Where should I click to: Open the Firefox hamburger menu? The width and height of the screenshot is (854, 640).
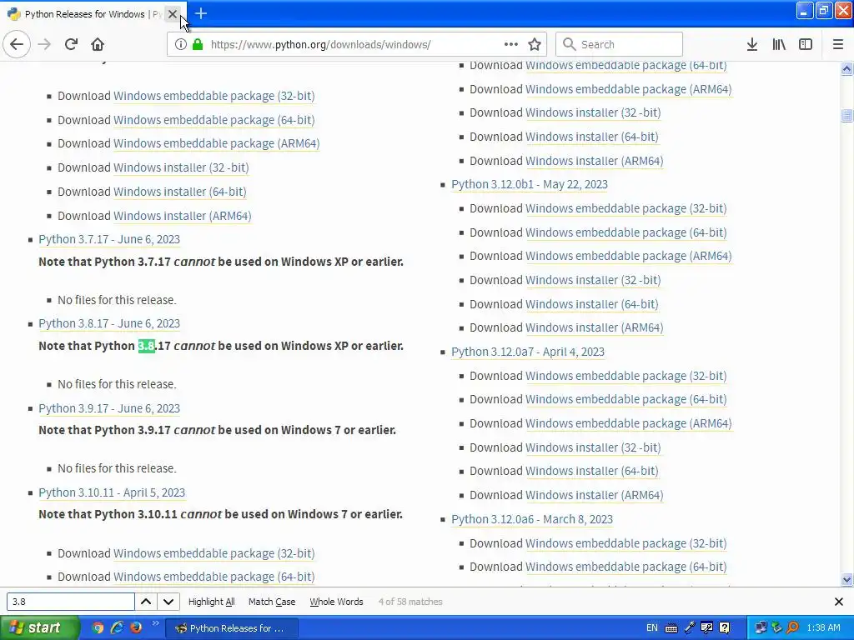tap(838, 44)
